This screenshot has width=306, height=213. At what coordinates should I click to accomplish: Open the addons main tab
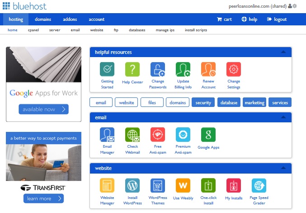[x=70, y=19]
